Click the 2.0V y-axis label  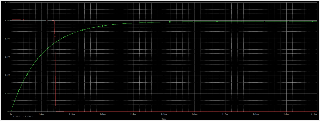coord(7,75)
